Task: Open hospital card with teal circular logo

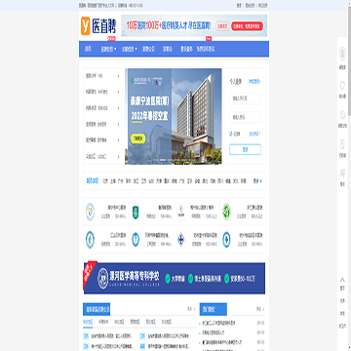Action: pos(106,240)
